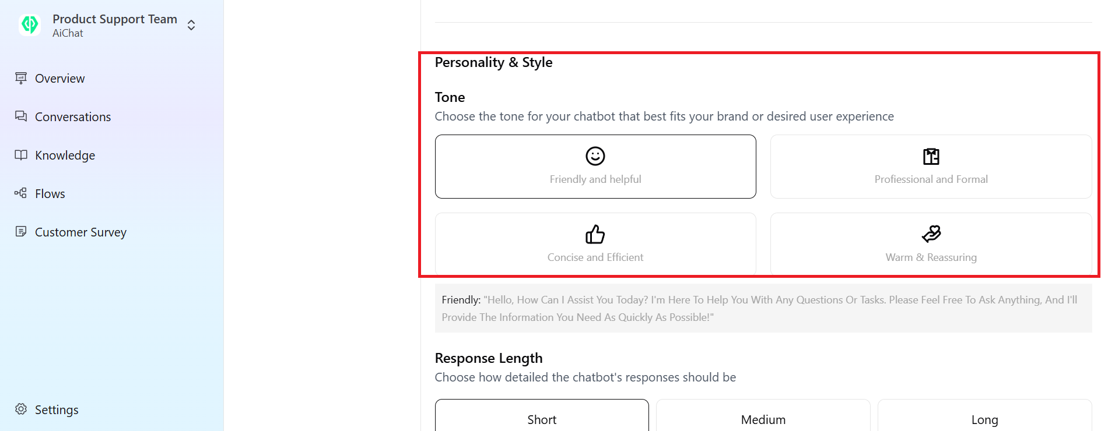This screenshot has height=431, width=1101.
Task: Click the formal shirt icon for Professional tone
Action: coord(930,157)
